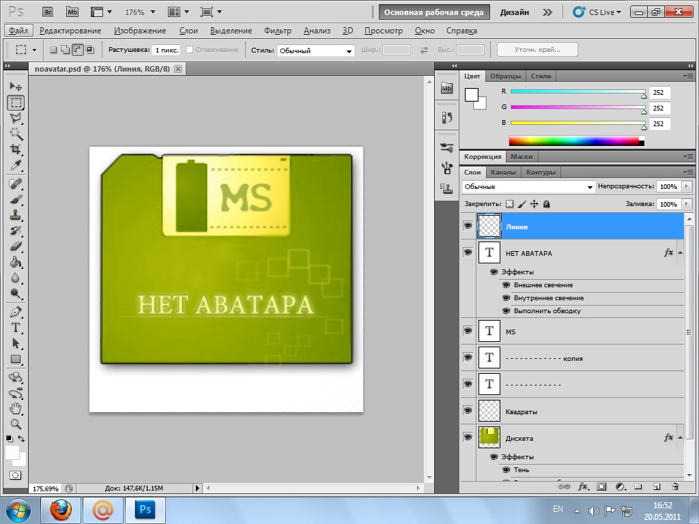Select the Brush tool
Viewport: 699px width, 524px height.
coord(16,199)
